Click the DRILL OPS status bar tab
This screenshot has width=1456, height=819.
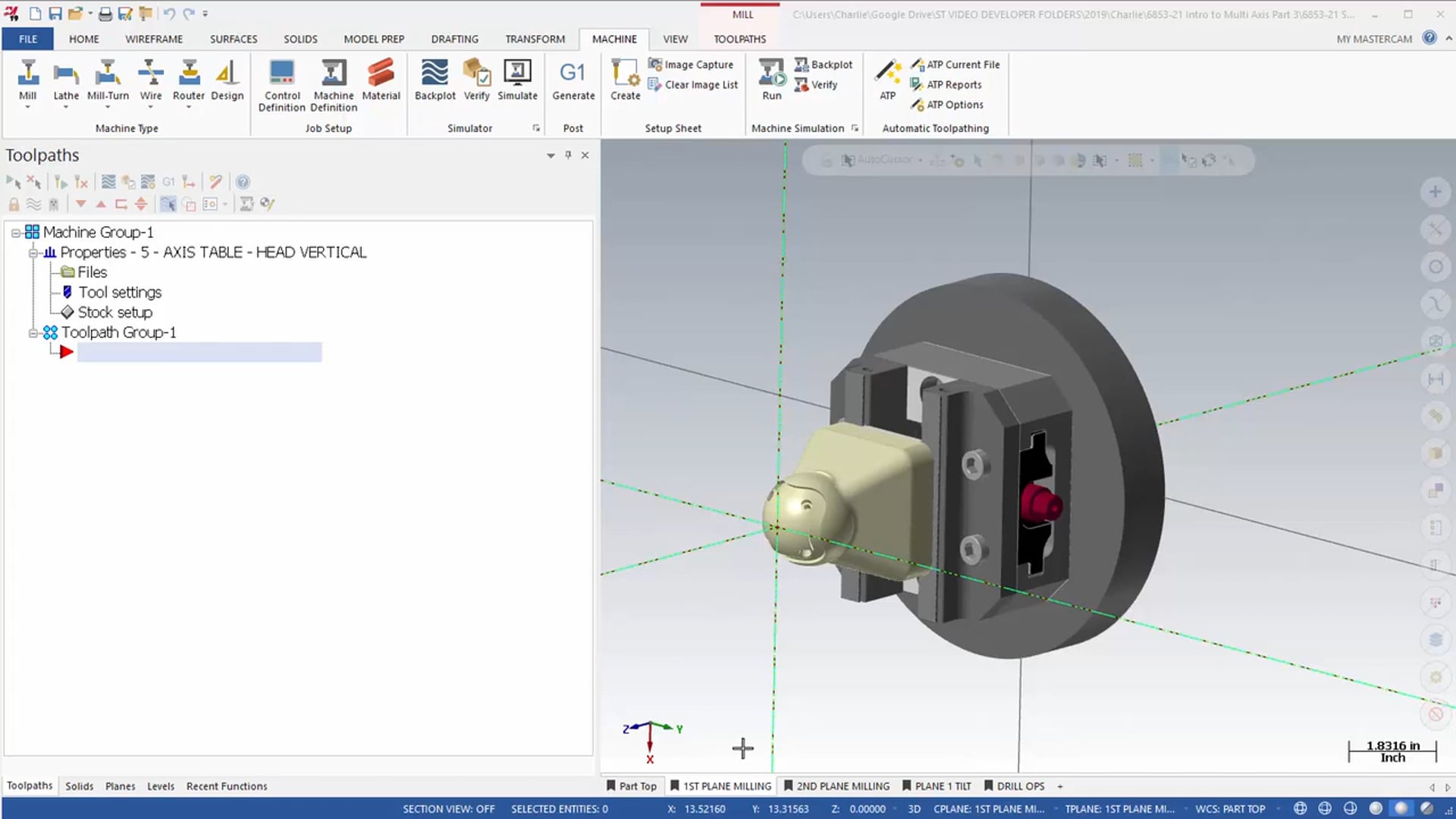point(1021,786)
